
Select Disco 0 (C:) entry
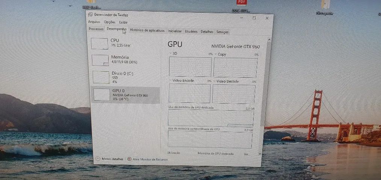click(x=125, y=77)
